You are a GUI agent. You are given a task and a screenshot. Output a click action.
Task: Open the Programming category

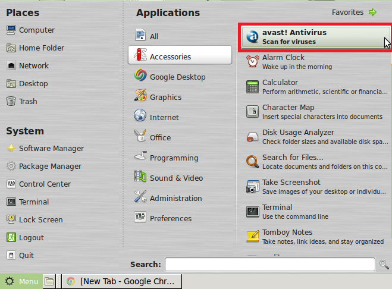pos(167,156)
